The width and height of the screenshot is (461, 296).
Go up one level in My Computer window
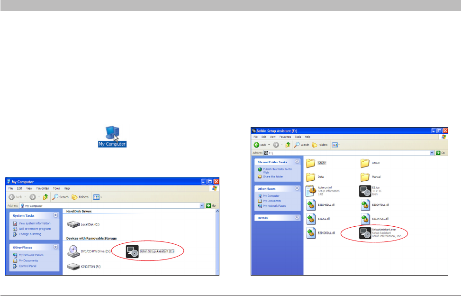pos(45,197)
